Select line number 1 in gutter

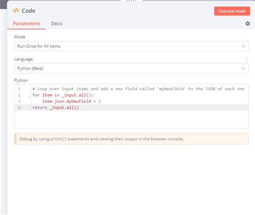[19, 89]
